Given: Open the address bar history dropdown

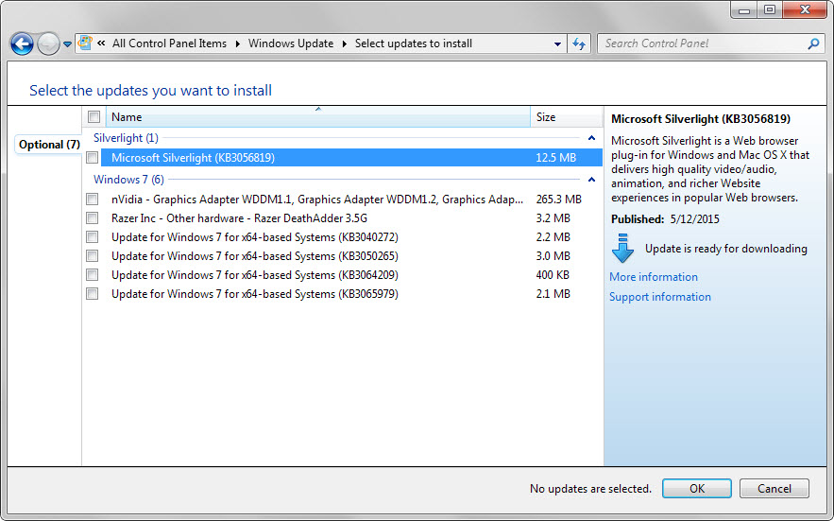Looking at the screenshot, I should pos(557,43).
